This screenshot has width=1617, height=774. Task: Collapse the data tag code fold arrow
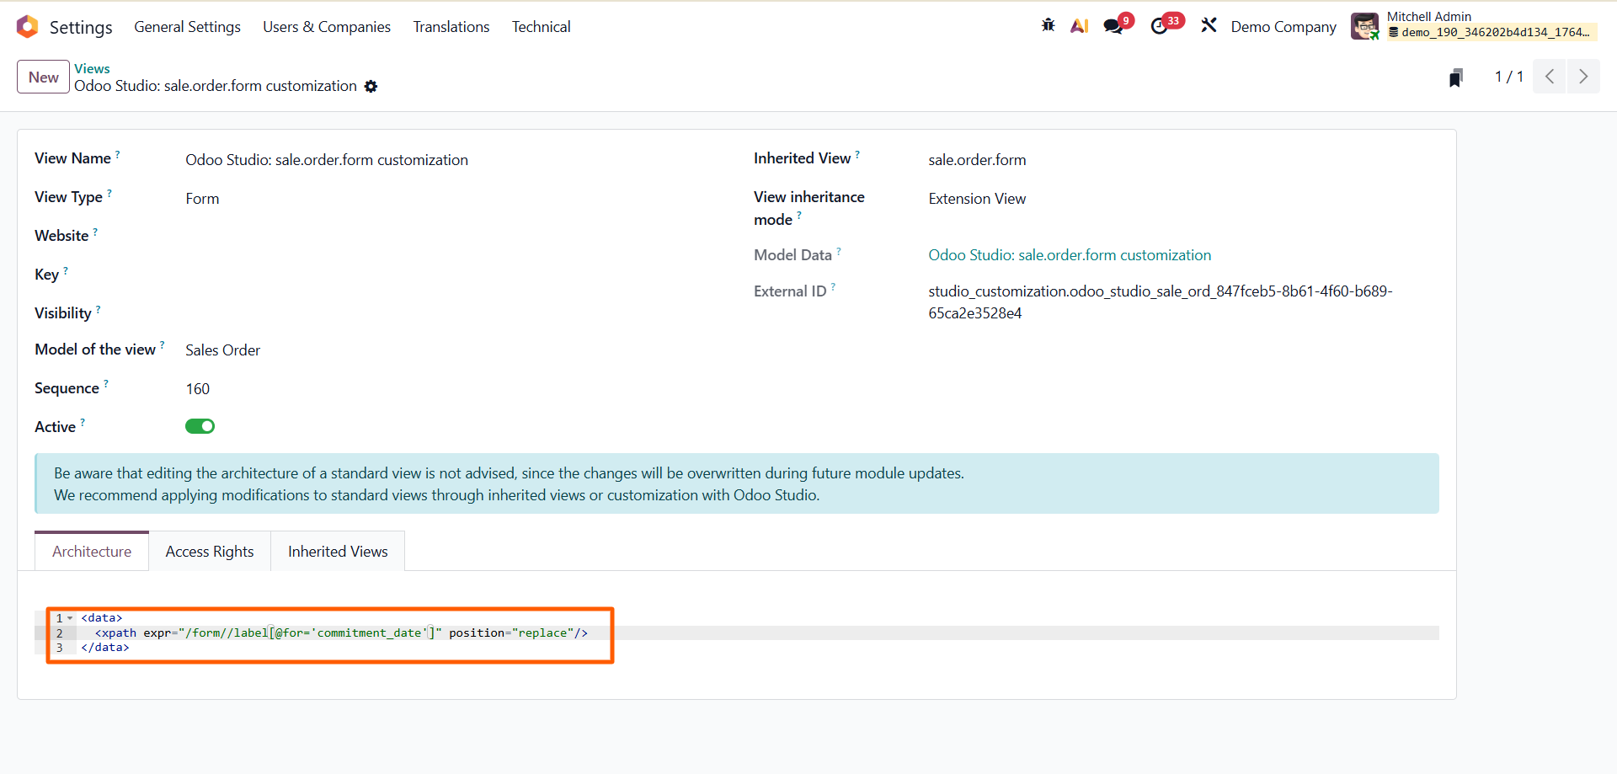(x=70, y=618)
